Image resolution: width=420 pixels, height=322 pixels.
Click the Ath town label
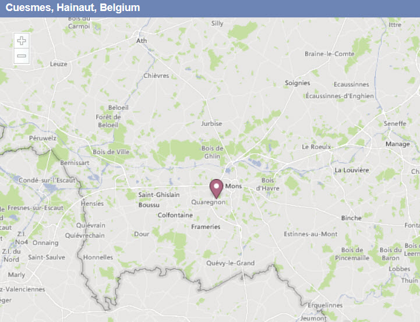[x=142, y=41]
